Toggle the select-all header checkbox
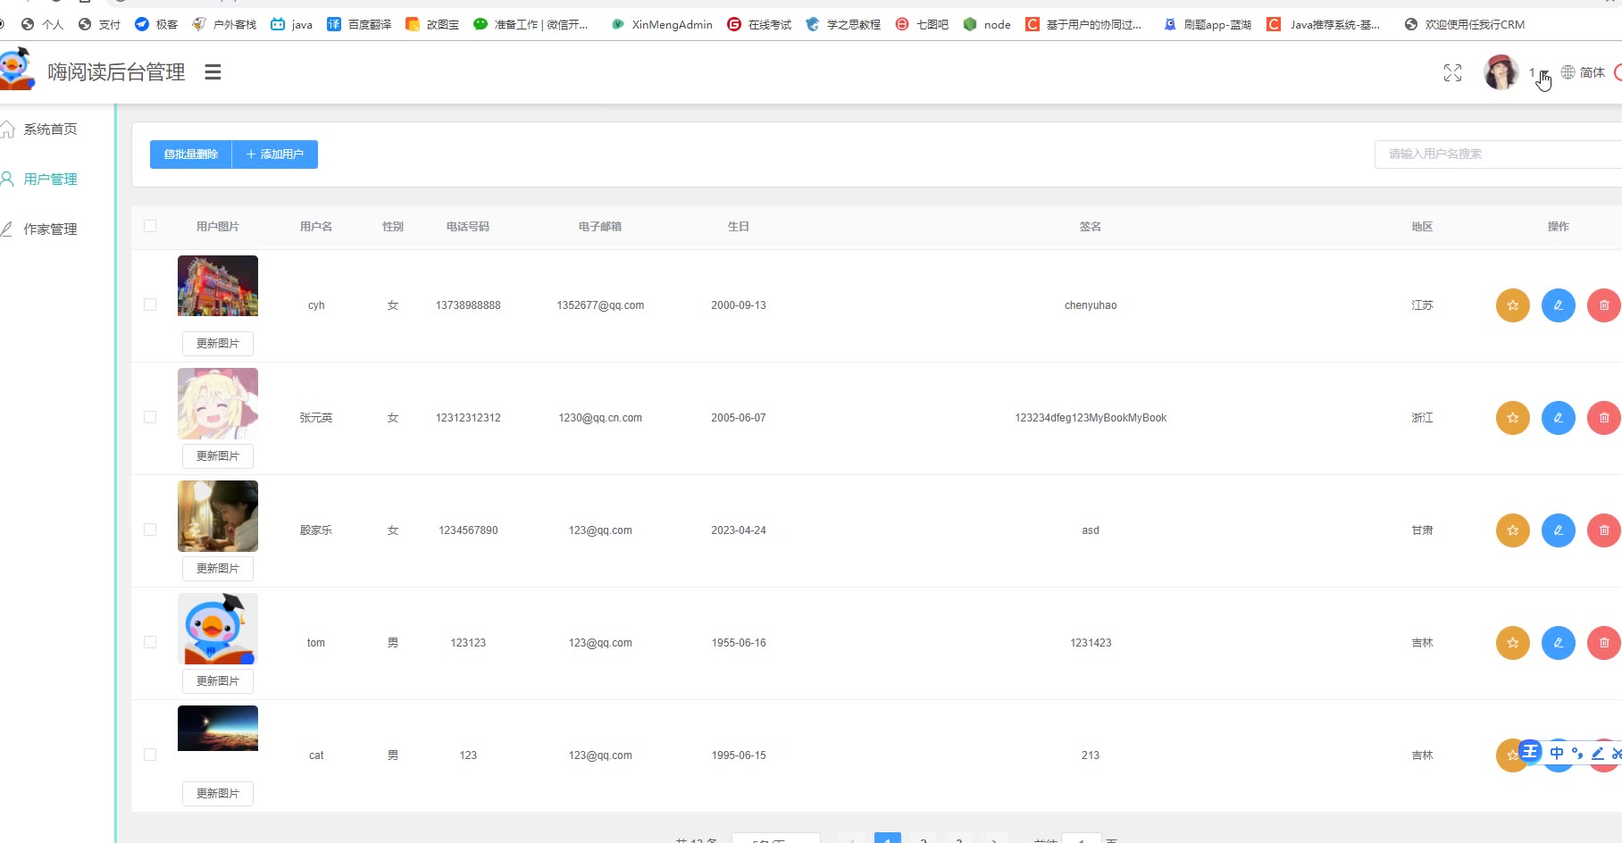1622x843 pixels. coord(150,226)
